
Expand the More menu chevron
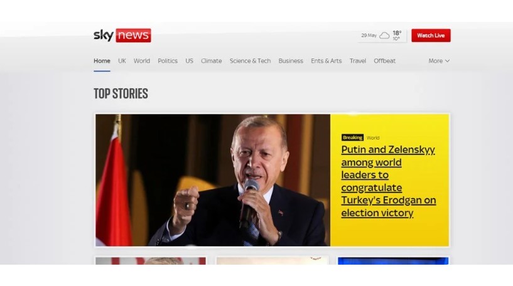(447, 61)
